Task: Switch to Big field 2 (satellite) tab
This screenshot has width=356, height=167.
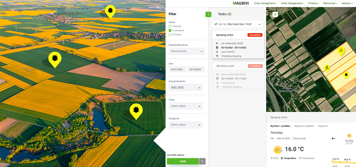Action: (304, 126)
